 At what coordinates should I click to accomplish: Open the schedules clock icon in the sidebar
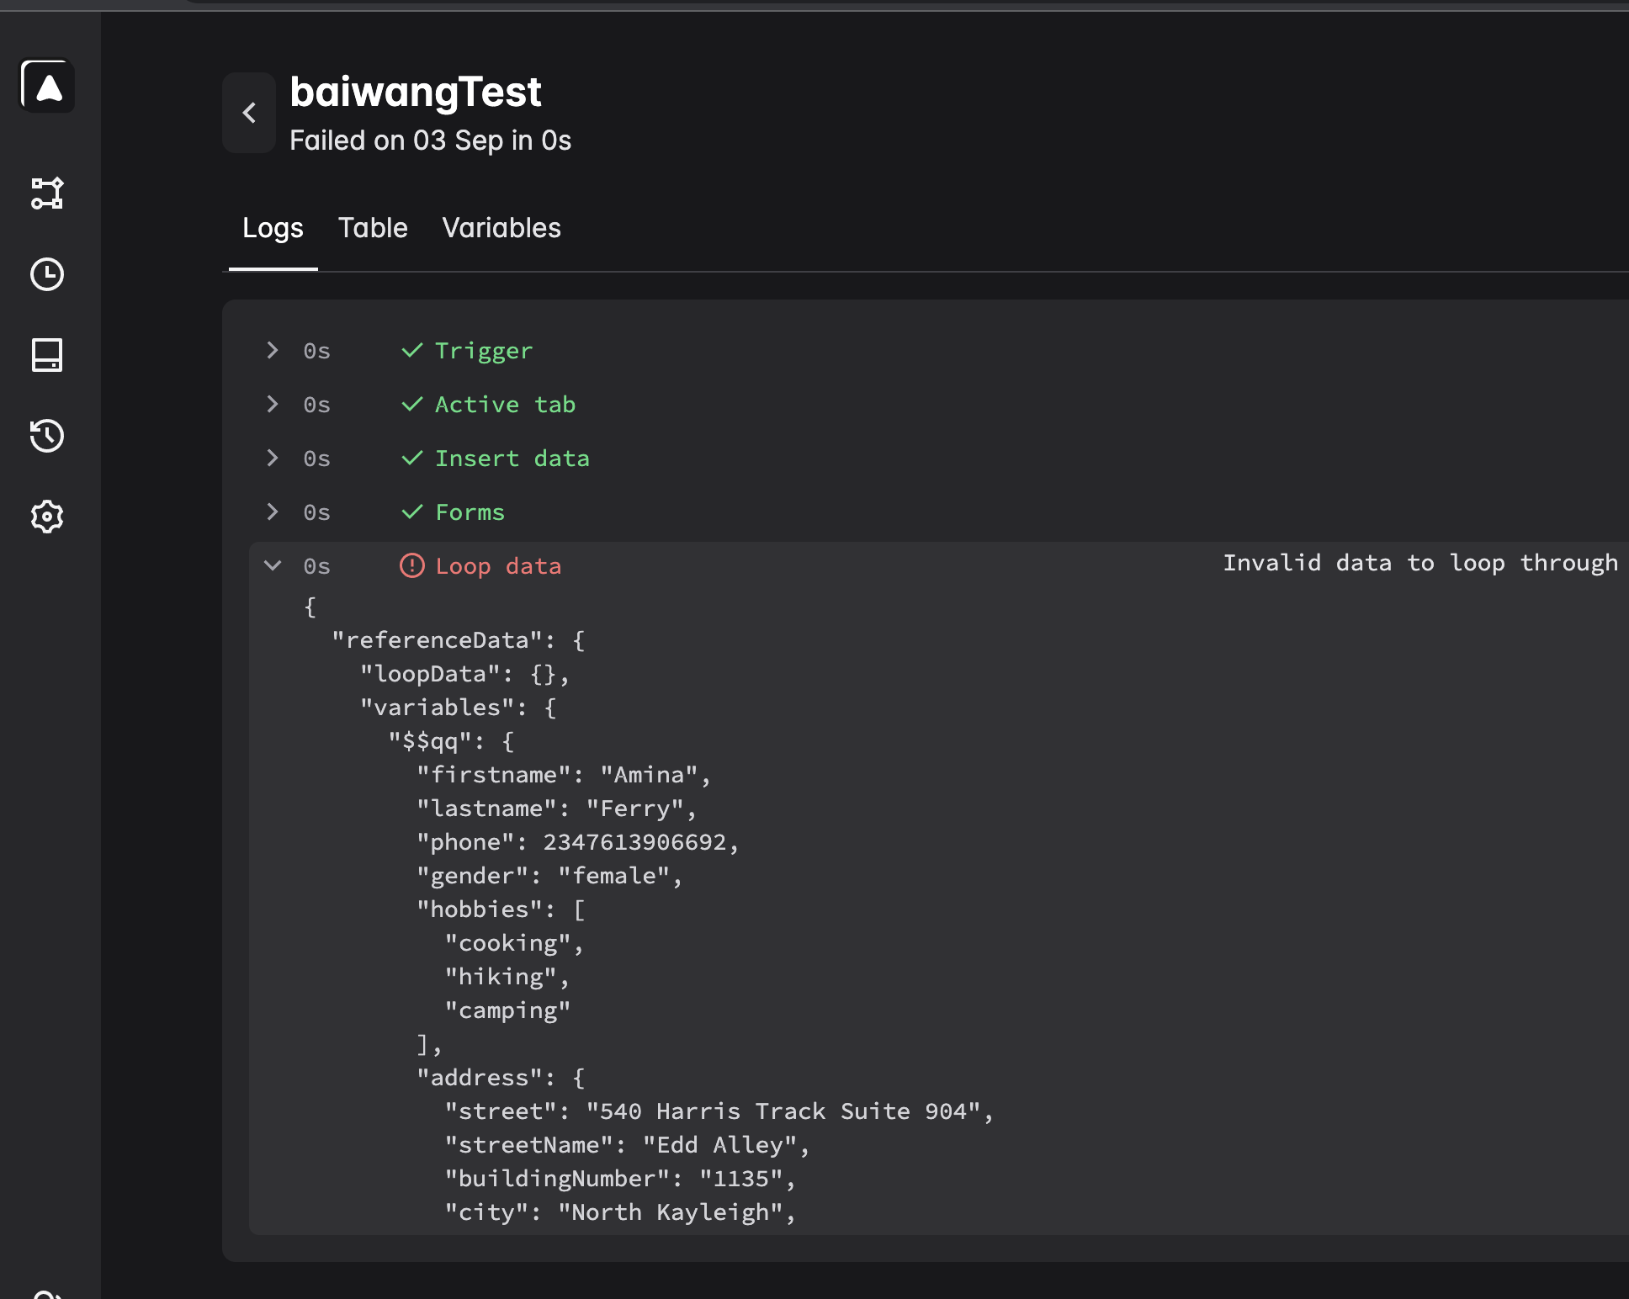(x=47, y=274)
